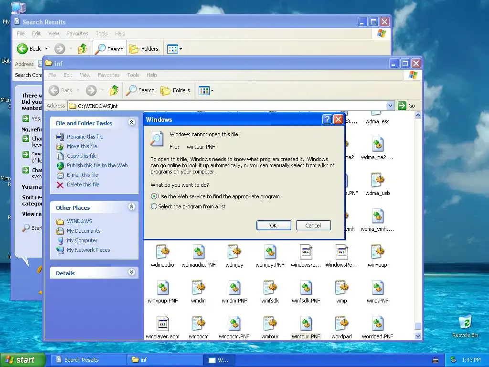
Task: Open the Edit menu in inf window
Action: coord(68,75)
